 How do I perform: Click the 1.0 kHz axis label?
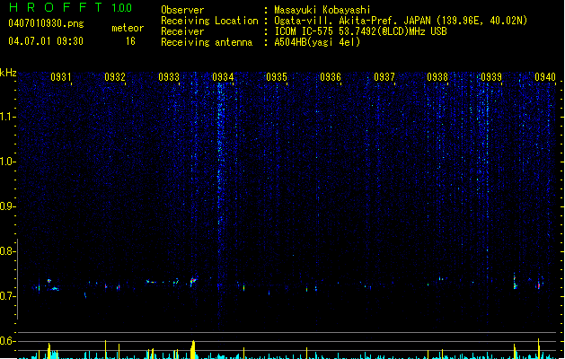click(x=7, y=162)
